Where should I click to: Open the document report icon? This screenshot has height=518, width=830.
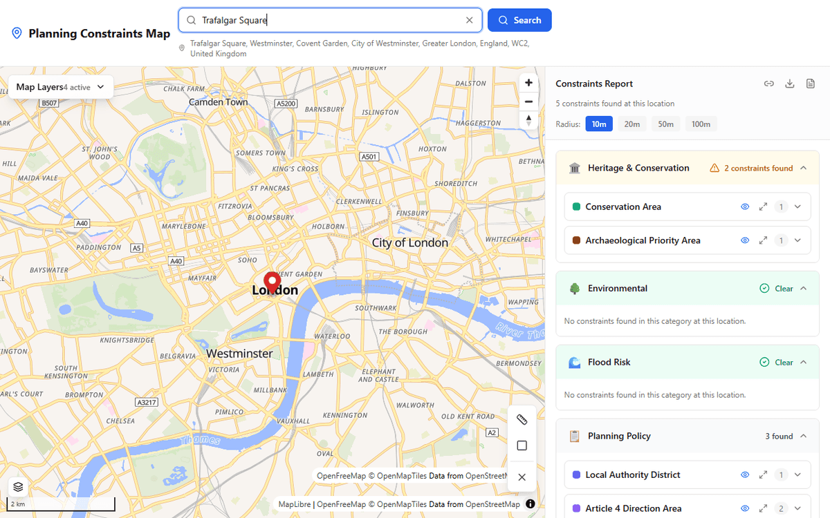tap(811, 84)
